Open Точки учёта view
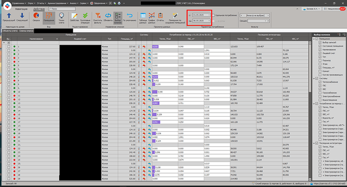 (x=61, y=18)
